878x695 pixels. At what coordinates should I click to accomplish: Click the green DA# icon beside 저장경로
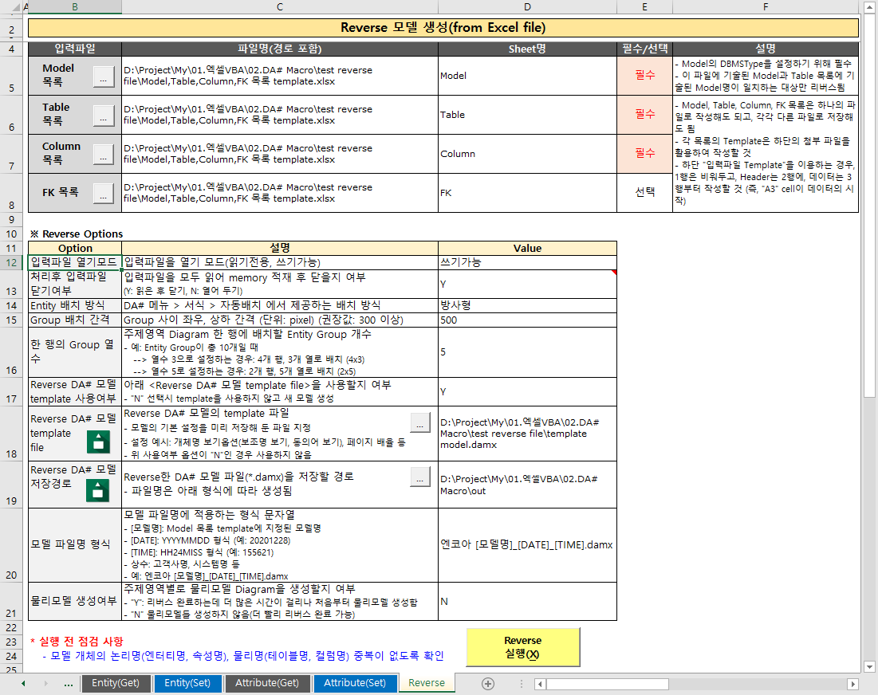click(97, 489)
